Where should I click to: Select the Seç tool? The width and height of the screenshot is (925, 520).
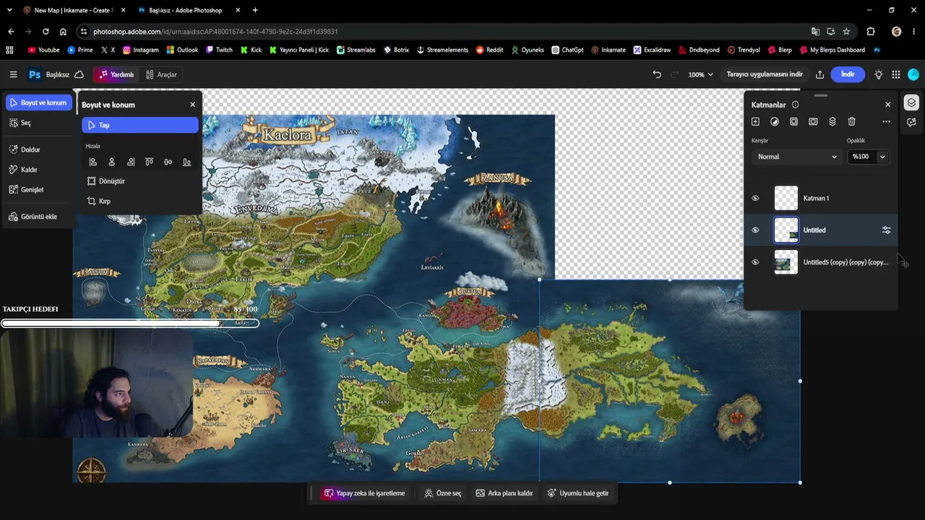point(21,123)
